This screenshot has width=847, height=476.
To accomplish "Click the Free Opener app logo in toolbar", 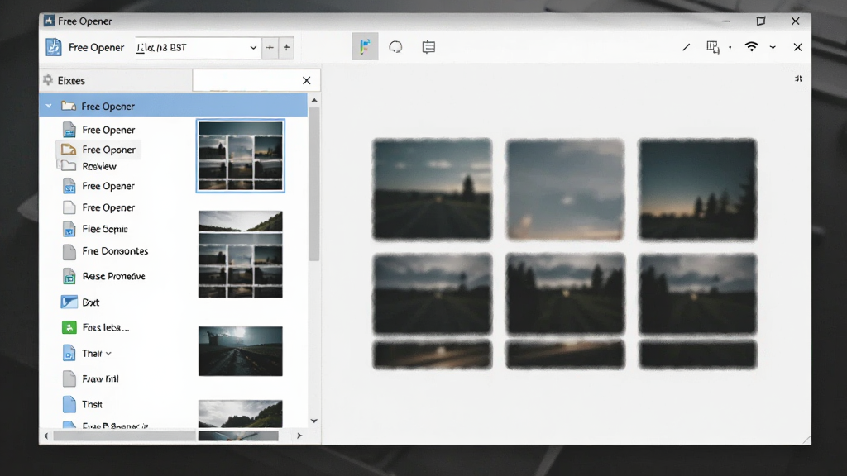I will (x=54, y=47).
